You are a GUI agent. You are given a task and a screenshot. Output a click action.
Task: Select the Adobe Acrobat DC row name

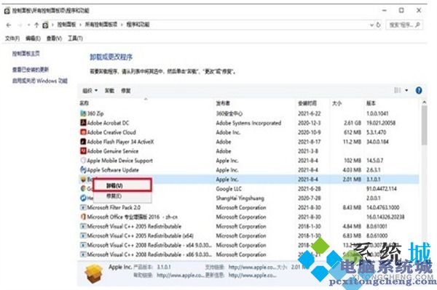pos(108,123)
